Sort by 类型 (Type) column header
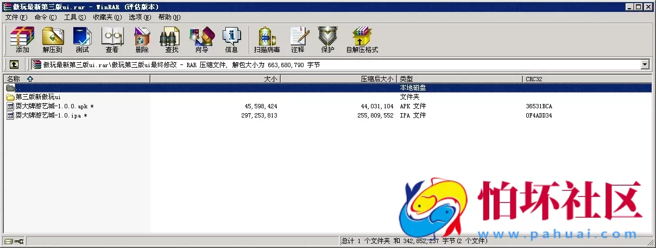Viewport: 656px width, 248px height. click(460, 79)
